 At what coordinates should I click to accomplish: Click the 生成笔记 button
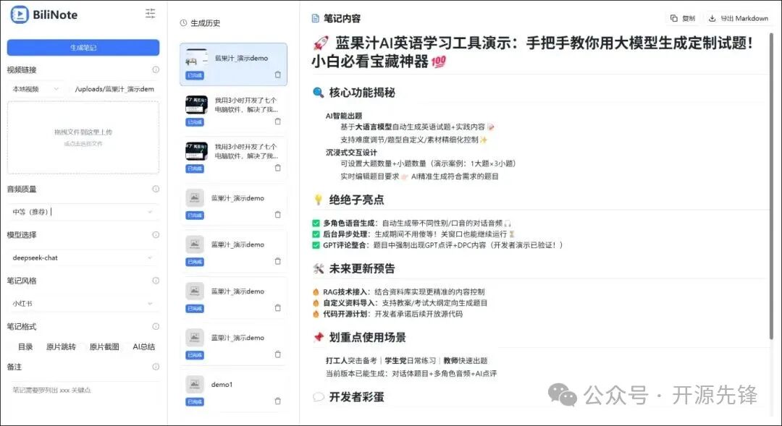pos(82,47)
